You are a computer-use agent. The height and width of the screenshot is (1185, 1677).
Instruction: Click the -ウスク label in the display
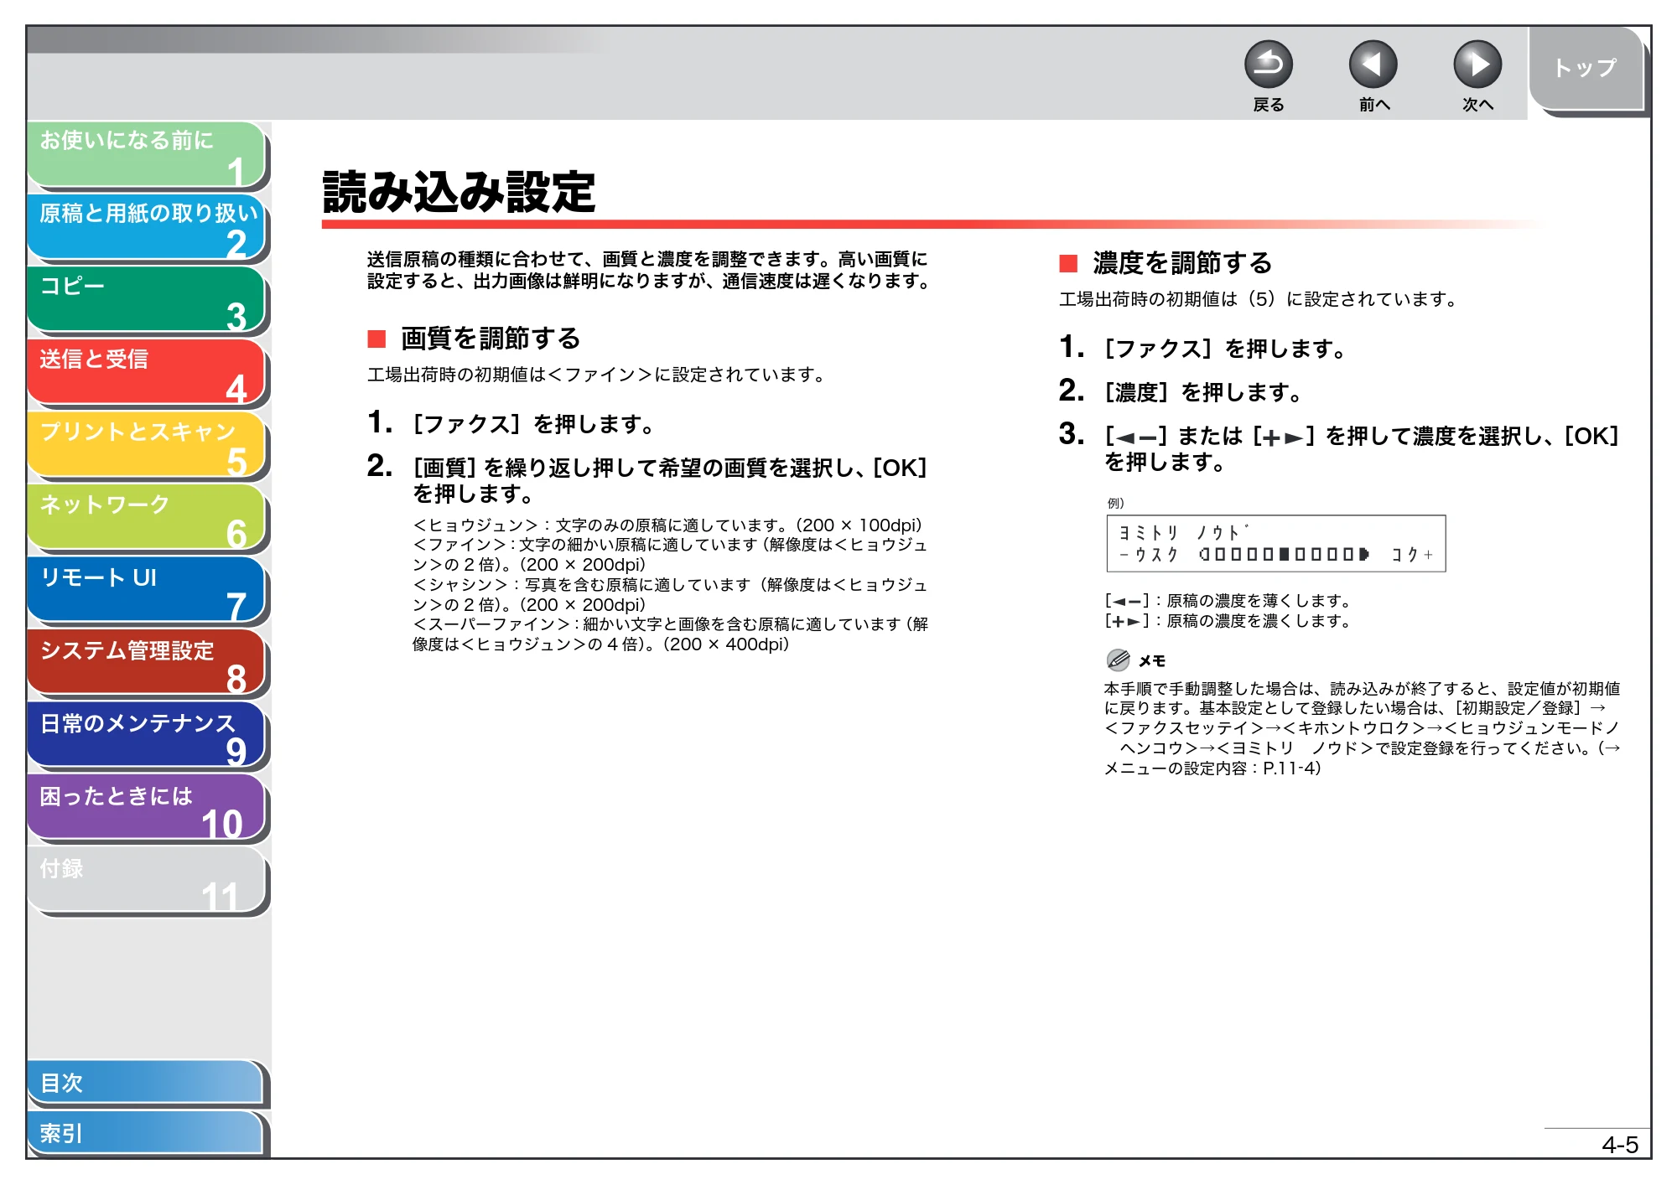pyautogui.click(x=1149, y=555)
